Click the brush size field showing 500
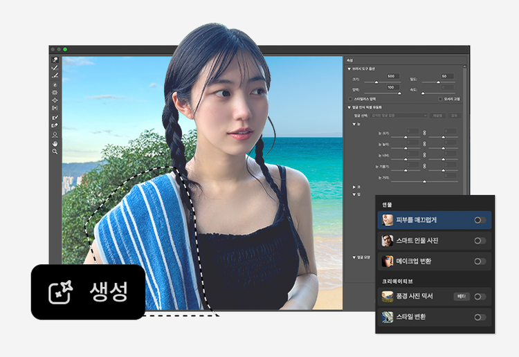Screen dimensions: 519x357 click(x=393, y=76)
